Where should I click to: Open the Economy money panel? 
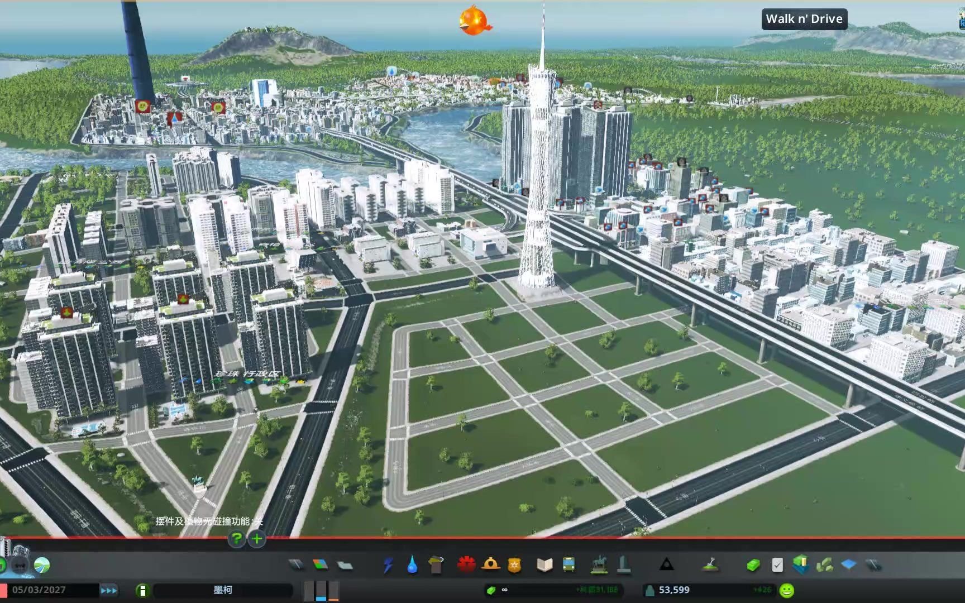click(x=753, y=565)
